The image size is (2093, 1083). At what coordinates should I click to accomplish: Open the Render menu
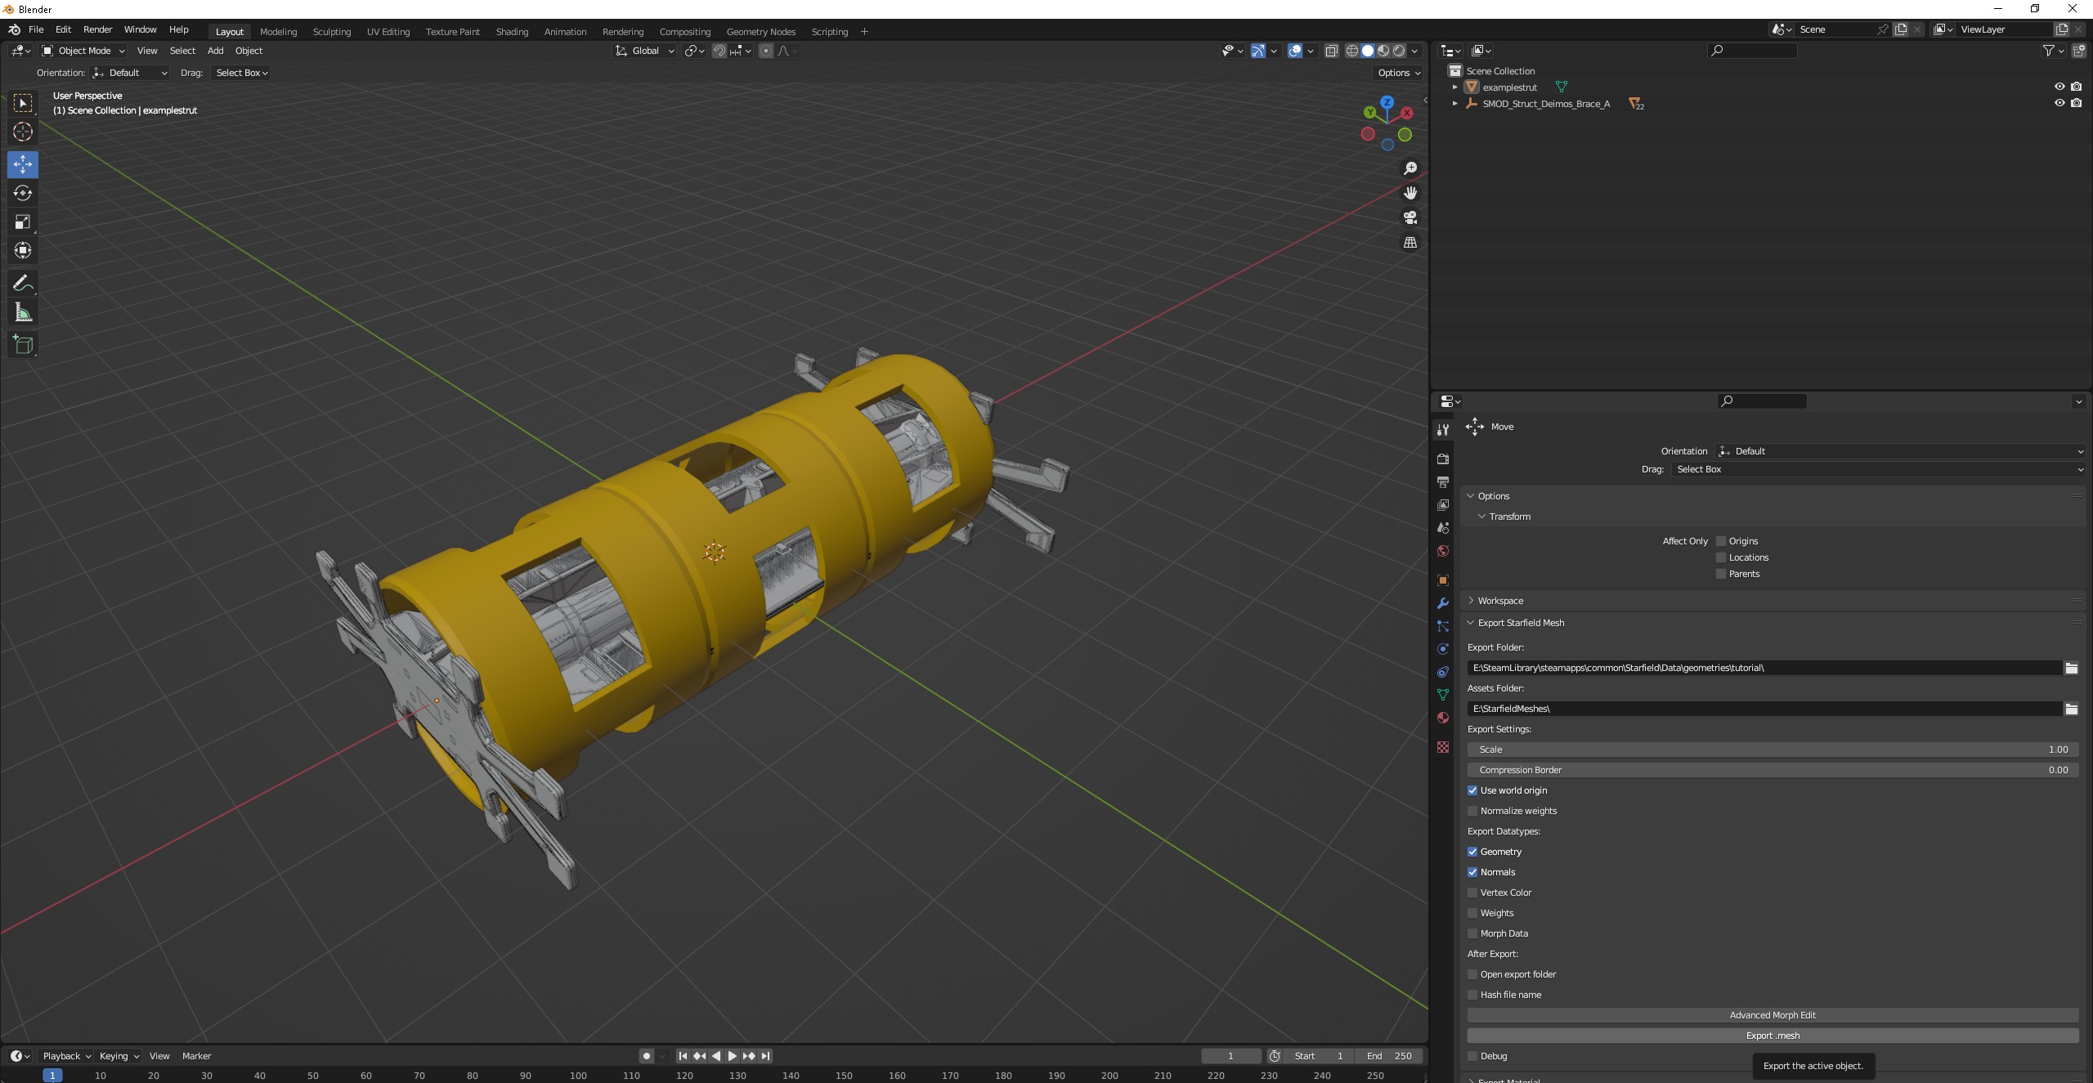(x=97, y=29)
